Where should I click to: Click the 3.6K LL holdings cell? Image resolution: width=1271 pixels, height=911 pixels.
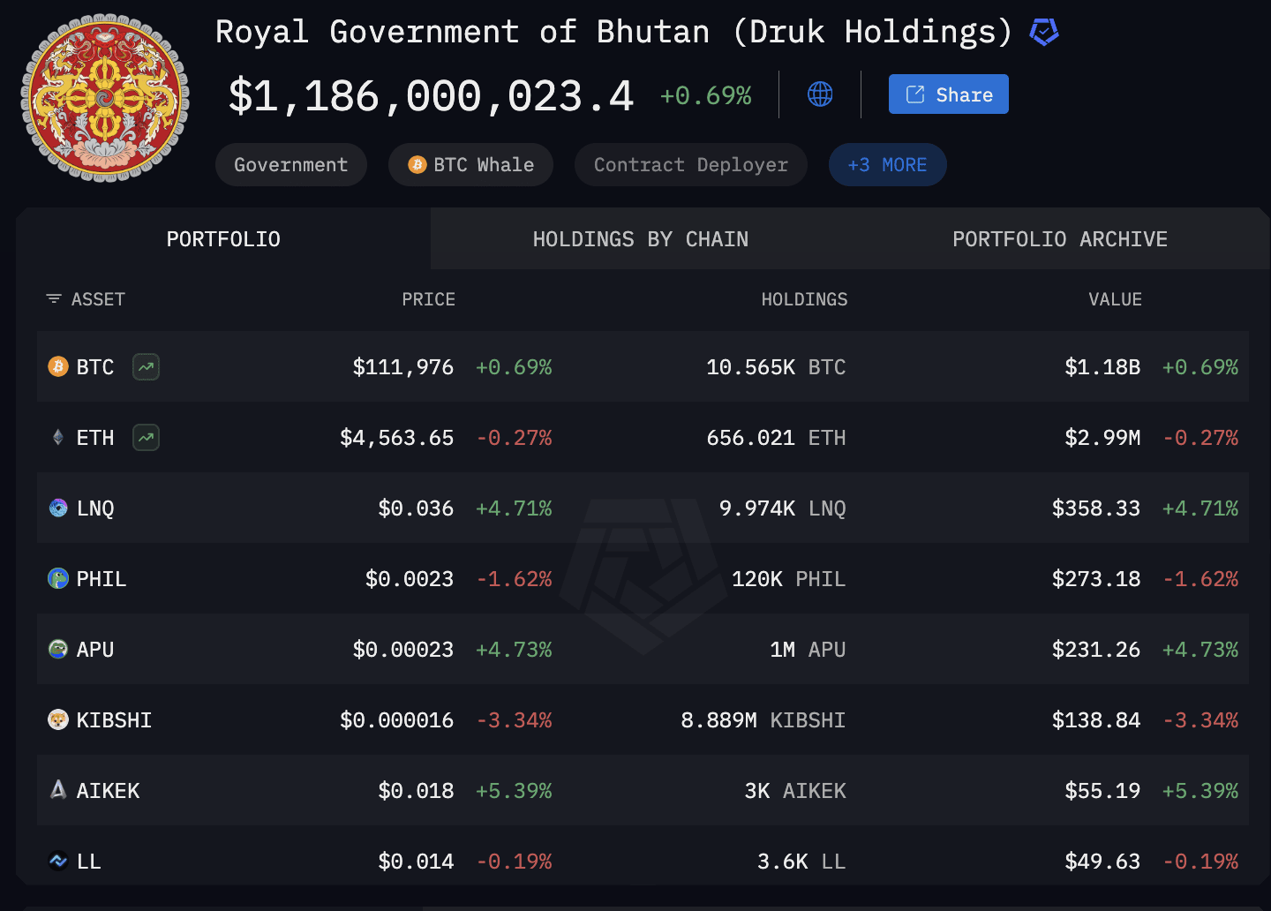(x=801, y=862)
